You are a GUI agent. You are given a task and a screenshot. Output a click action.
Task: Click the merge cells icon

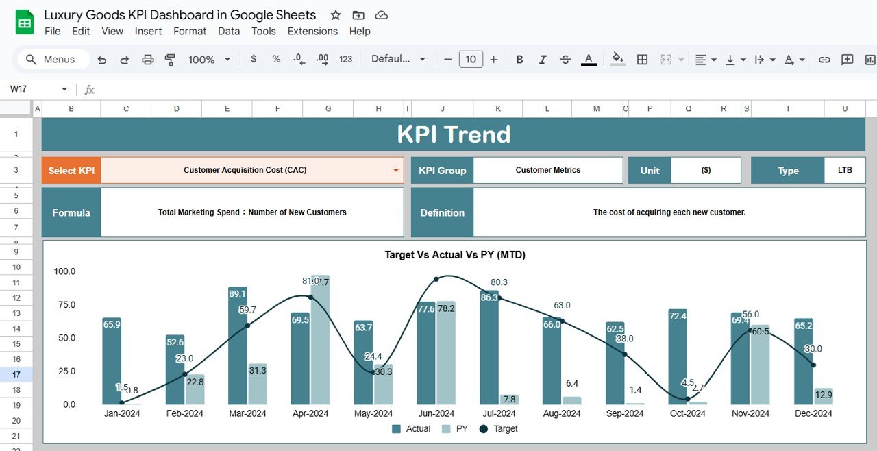665,60
